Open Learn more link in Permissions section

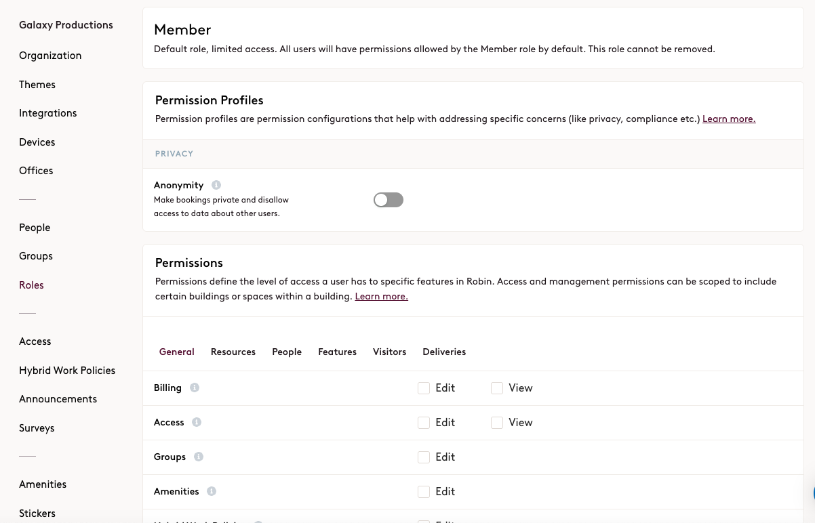click(x=381, y=297)
